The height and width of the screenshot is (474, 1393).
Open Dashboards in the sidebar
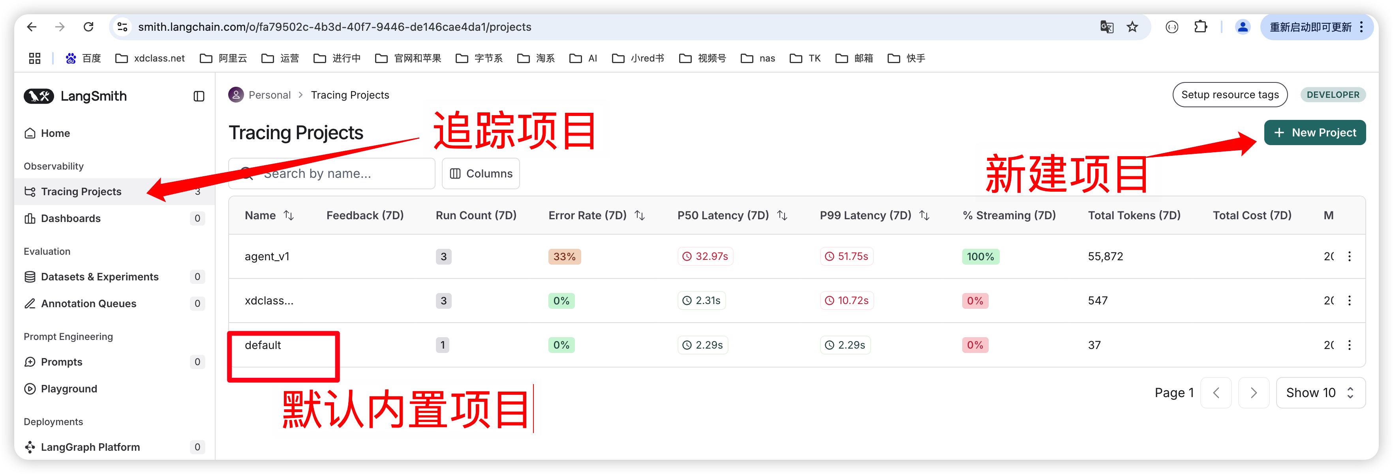click(x=71, y=218)
